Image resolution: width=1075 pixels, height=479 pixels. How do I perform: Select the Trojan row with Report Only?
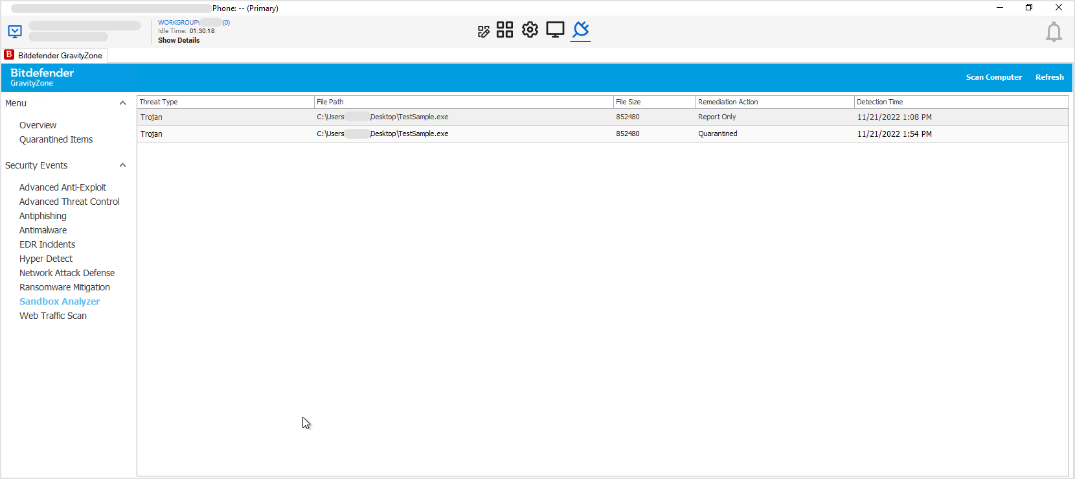pyautogui.click(x=603, y=117)
